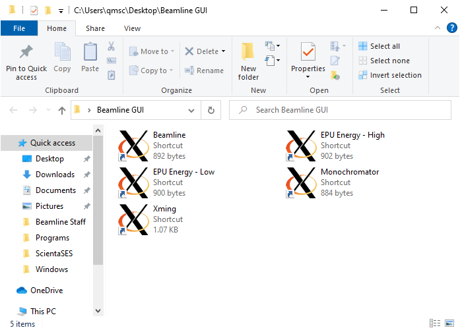
Task: Open Beamline Staff folder in sidebar
Action: (61, 222)
